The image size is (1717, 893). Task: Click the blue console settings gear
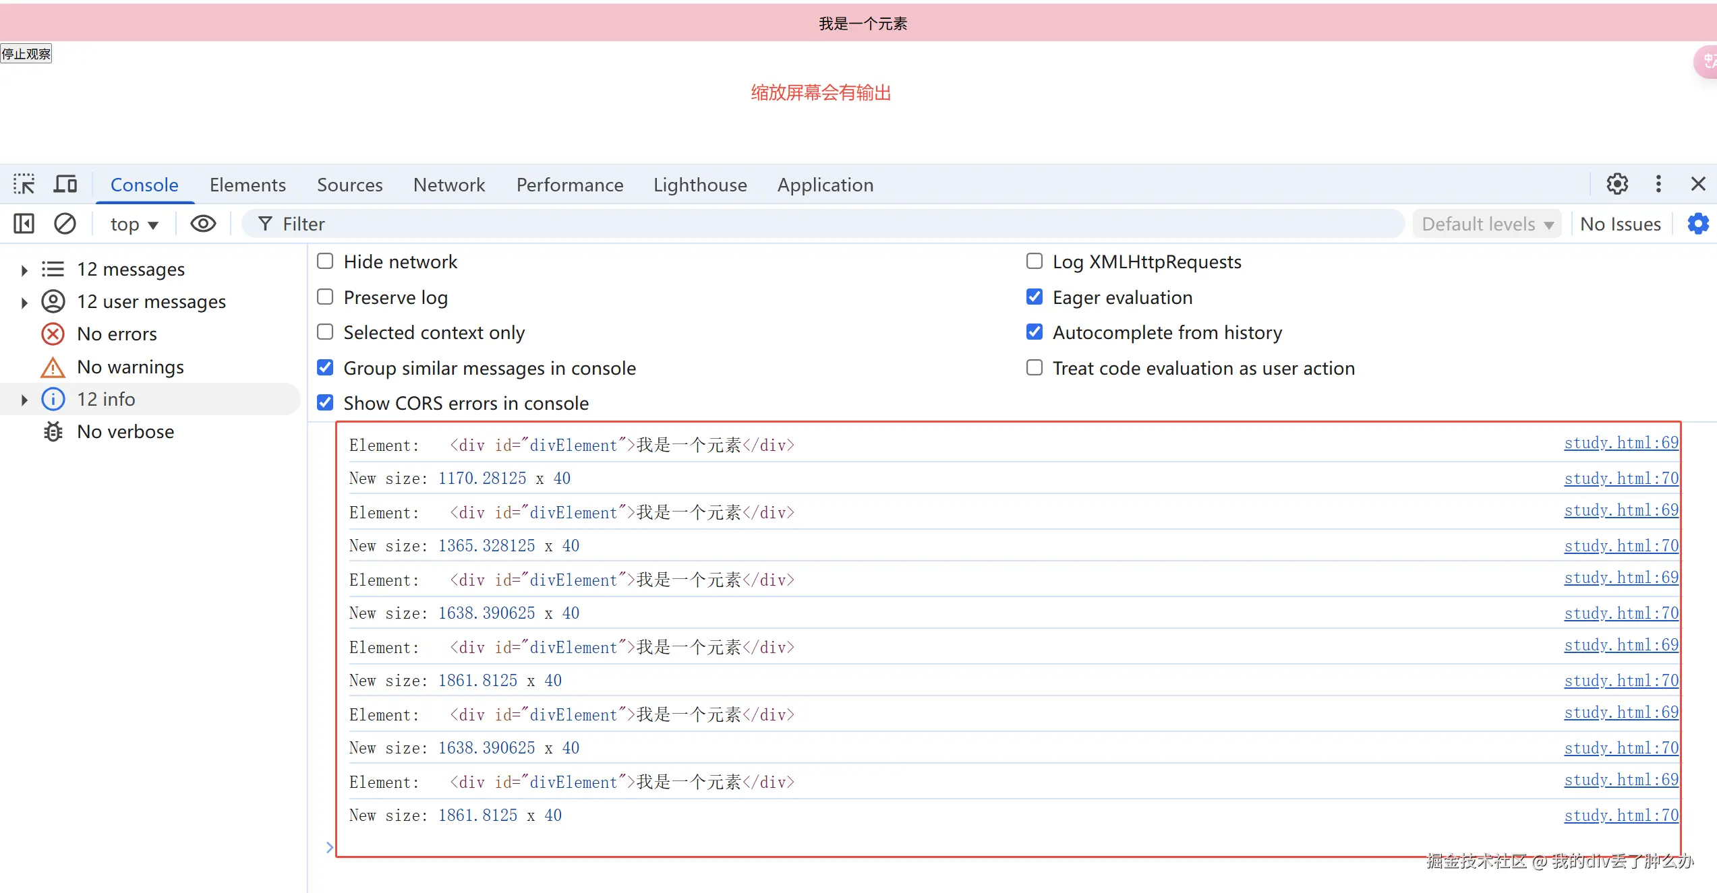[x=1697, y=224]
